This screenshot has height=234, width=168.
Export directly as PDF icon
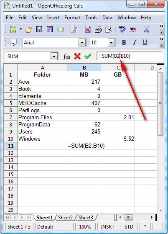(x=88, y=29)
